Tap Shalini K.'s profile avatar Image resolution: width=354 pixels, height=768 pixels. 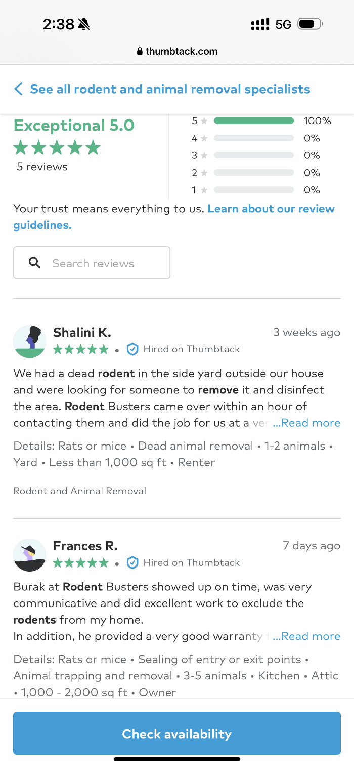tap(30, 342)
